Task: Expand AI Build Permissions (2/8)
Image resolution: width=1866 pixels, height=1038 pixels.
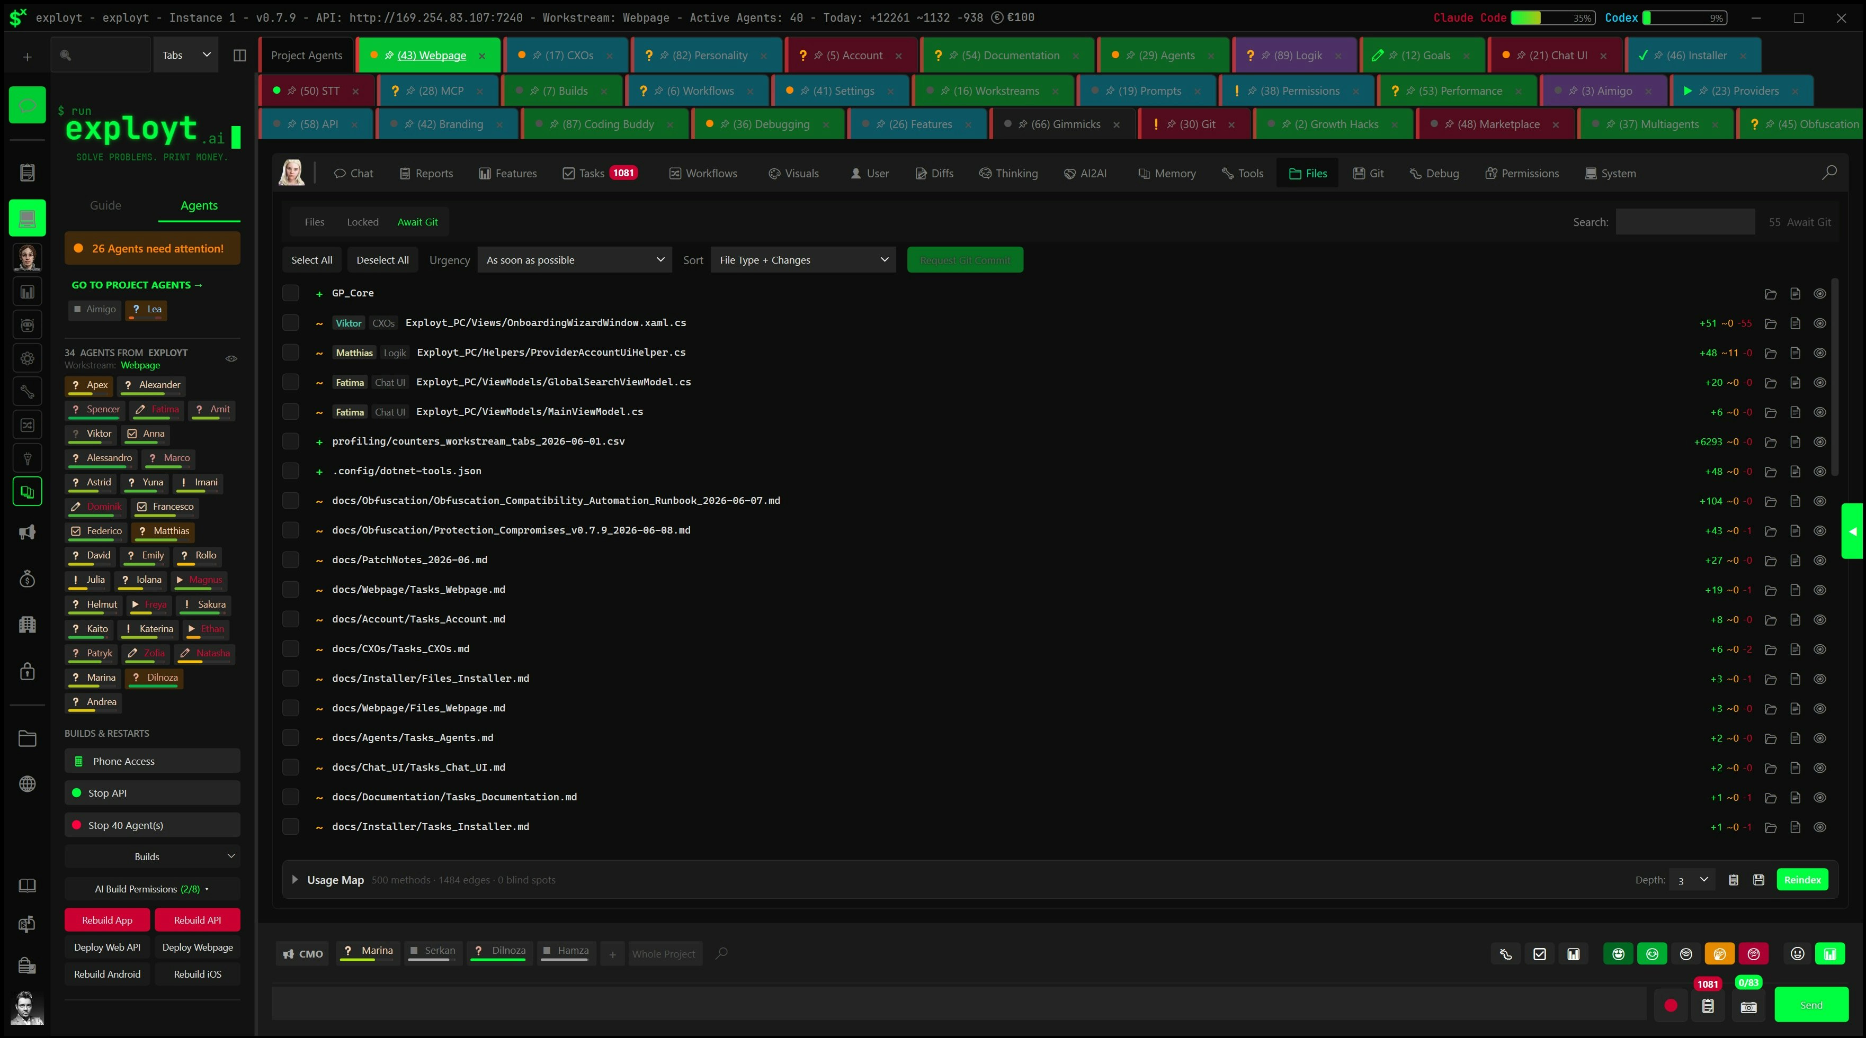Action: click(152, 889)
